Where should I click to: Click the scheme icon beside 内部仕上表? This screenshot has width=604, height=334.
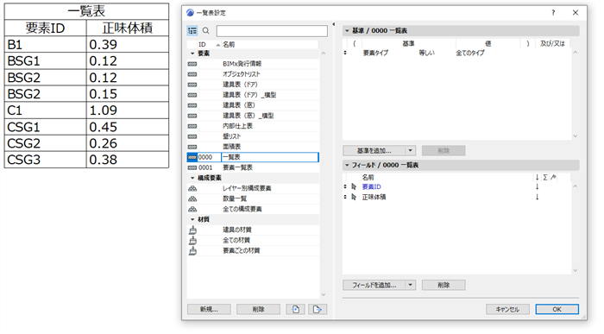[x=192, y=126]
